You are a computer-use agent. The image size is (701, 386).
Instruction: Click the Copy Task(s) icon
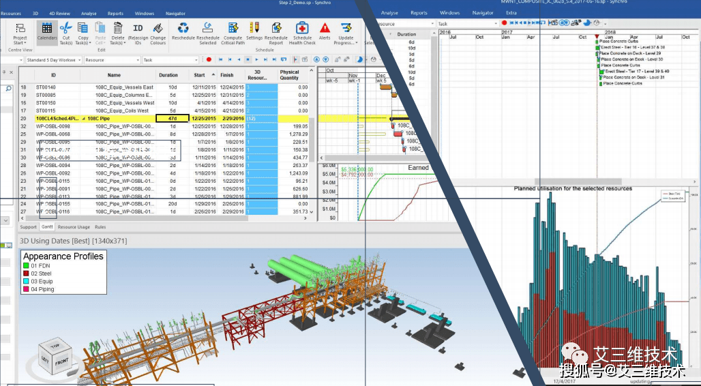[x=83, y=28]
